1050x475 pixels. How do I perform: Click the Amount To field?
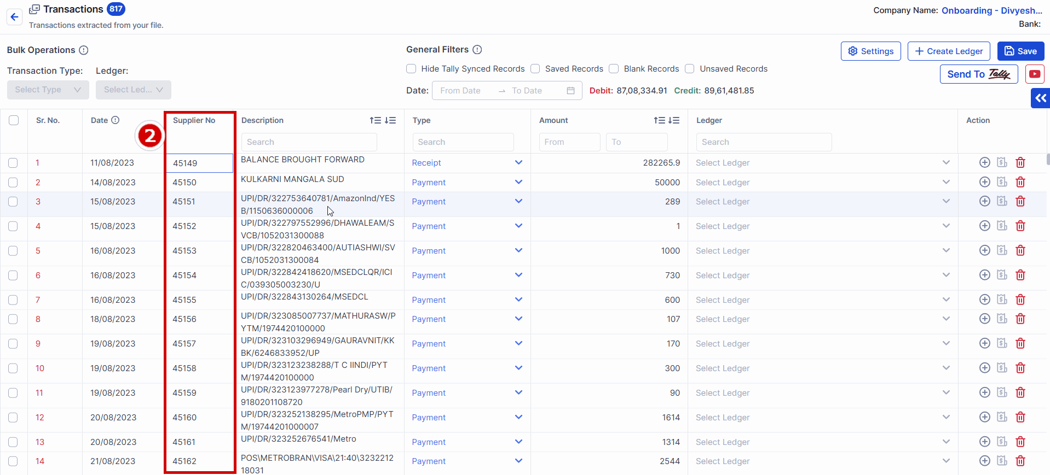click(637, 142)
